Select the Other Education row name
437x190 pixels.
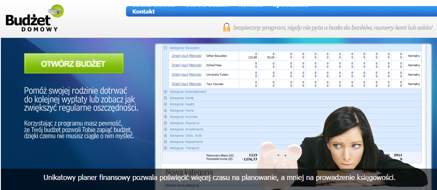pyautogui.click(x=217, y=56)
